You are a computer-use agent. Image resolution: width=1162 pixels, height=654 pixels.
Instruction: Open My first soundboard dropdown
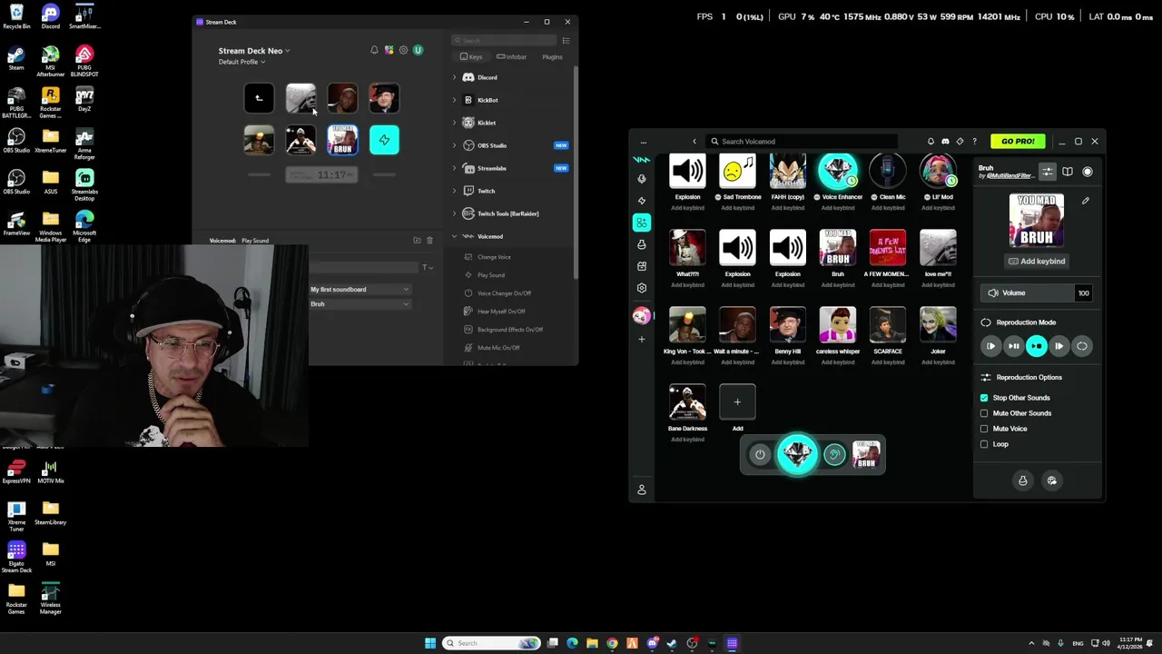(359, 290)
